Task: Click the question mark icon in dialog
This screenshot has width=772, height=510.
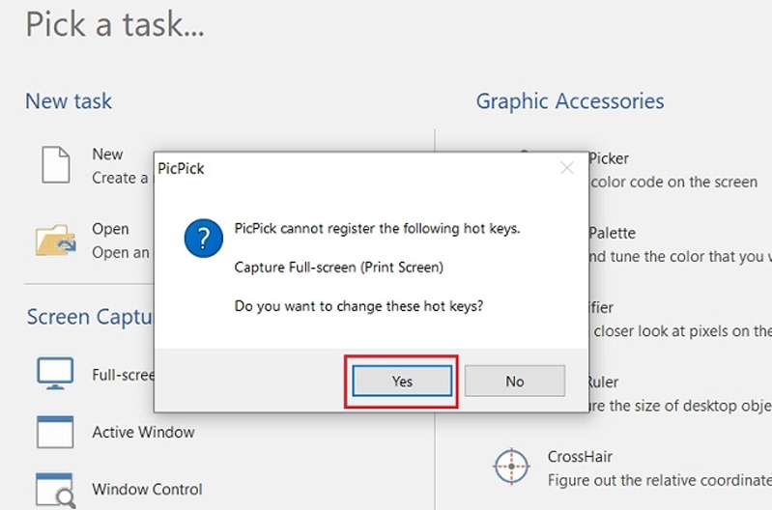Action: click(x=203, y=239)
